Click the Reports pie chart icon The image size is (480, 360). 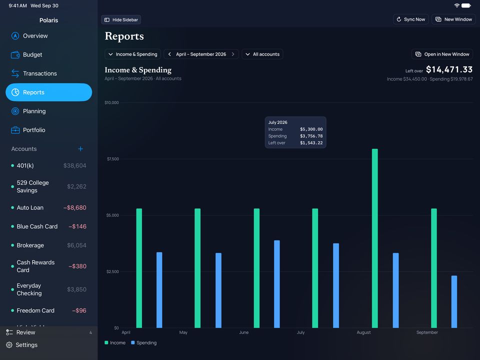pos(15,92)
